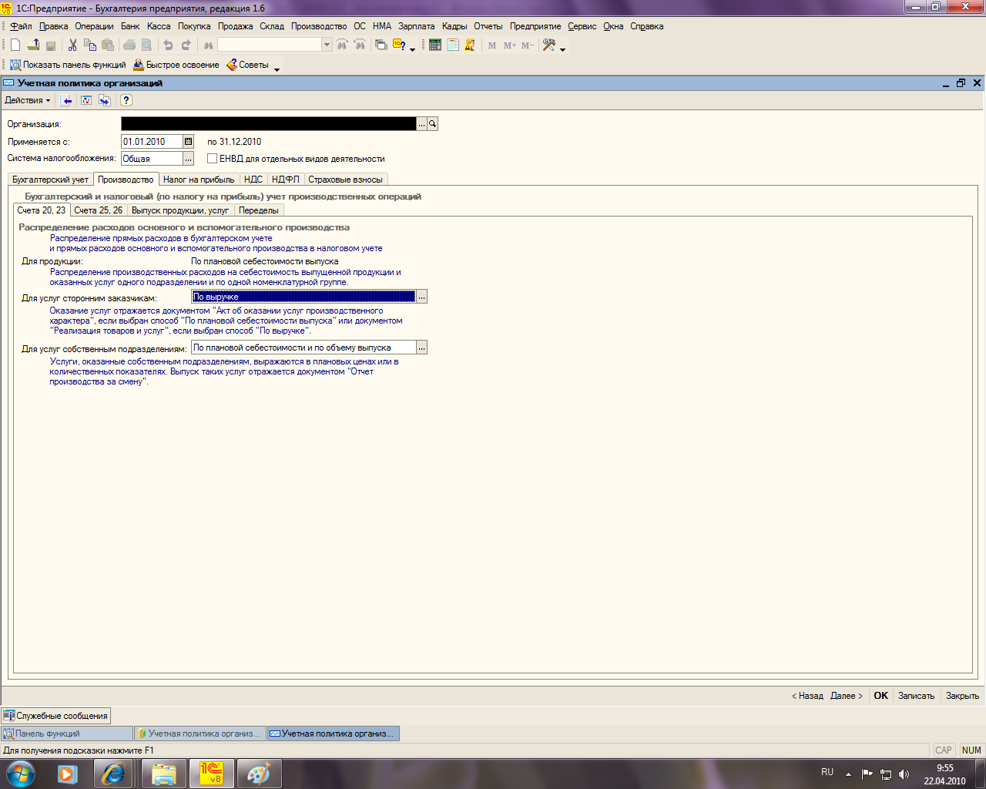
Task: Click the refresh icon in the form toolbar
Action: 86,100
